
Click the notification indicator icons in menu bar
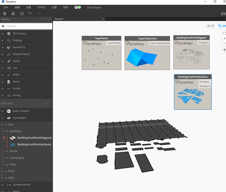pos(78,7)
